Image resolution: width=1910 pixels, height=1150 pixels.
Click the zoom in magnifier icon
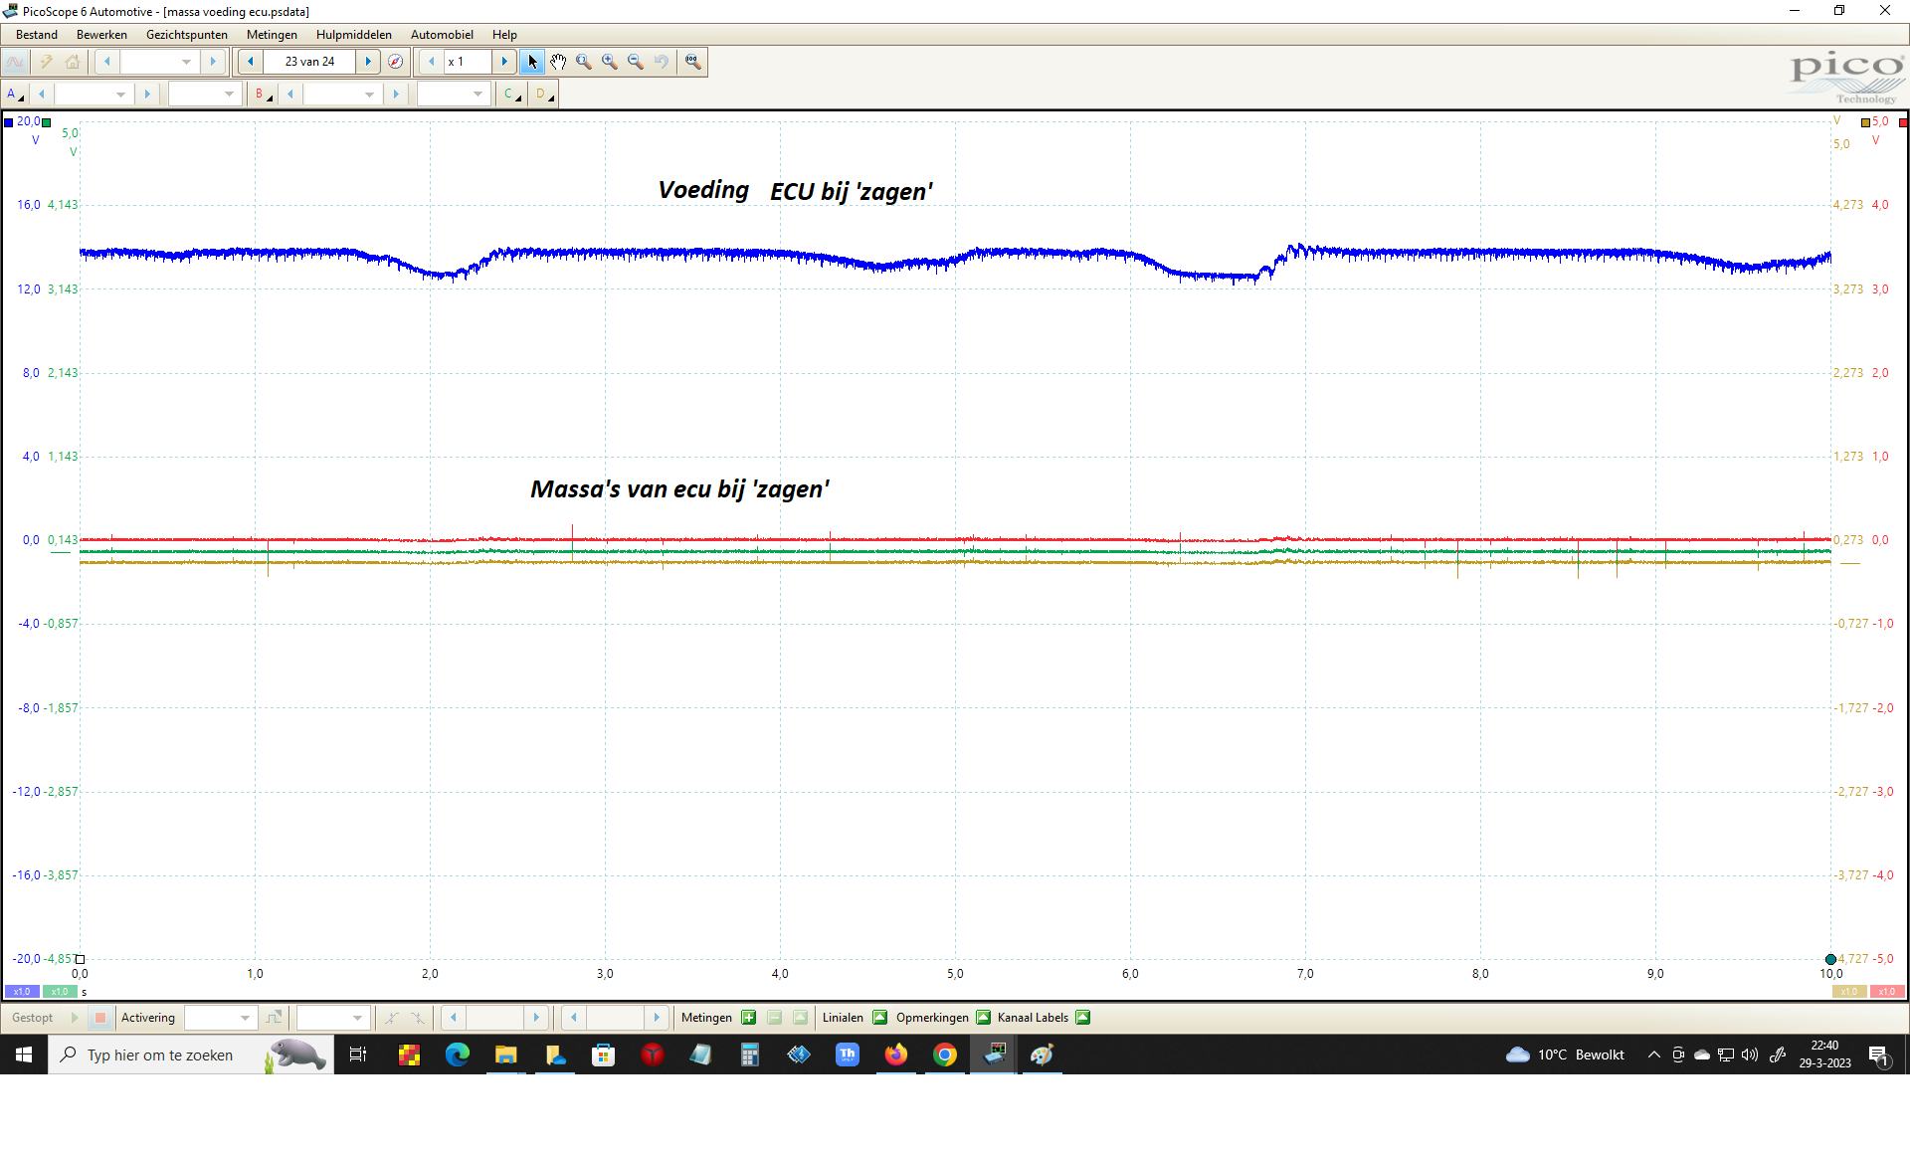(610, 62)
